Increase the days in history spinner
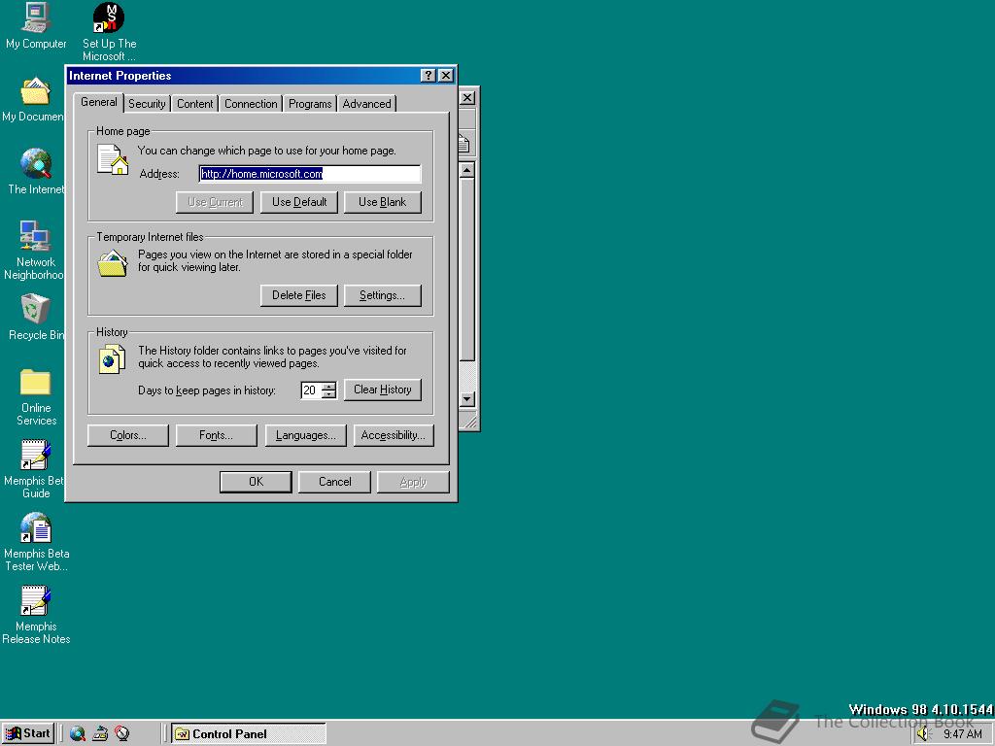This screenshot has width=995, height=746. [x=328, y=386]
